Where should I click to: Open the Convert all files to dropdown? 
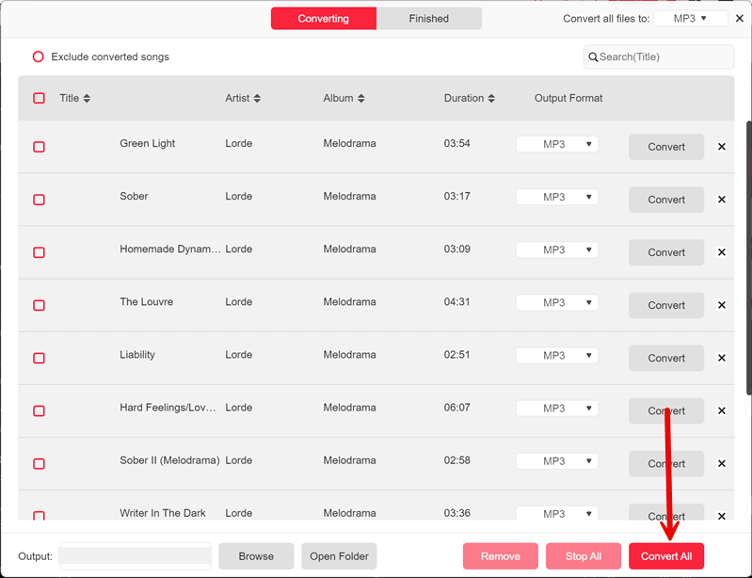tap(688, 19)
